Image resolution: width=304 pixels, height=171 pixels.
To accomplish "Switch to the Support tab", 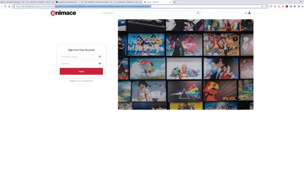I will point(69,2).
